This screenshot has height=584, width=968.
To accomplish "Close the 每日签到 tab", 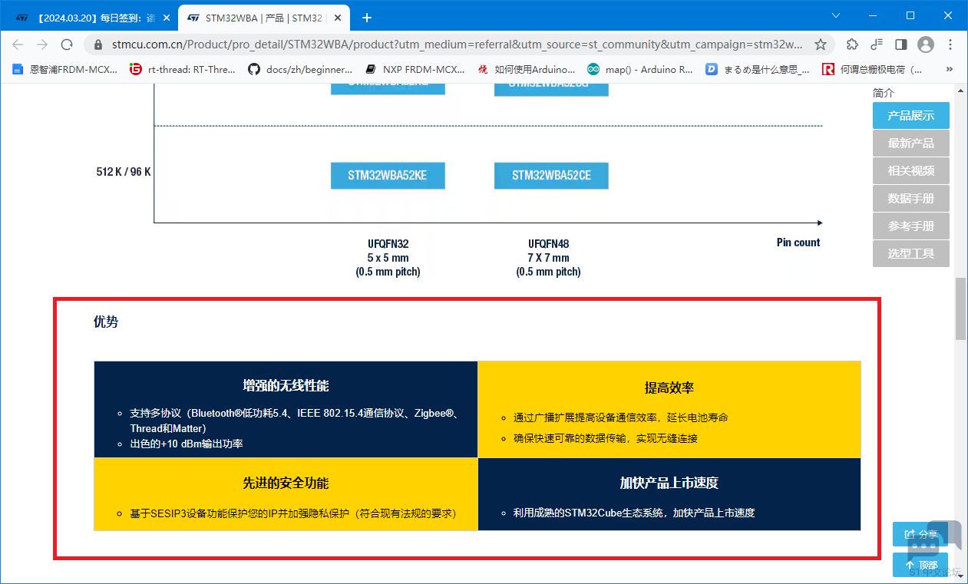I will (x=167, y=18).
